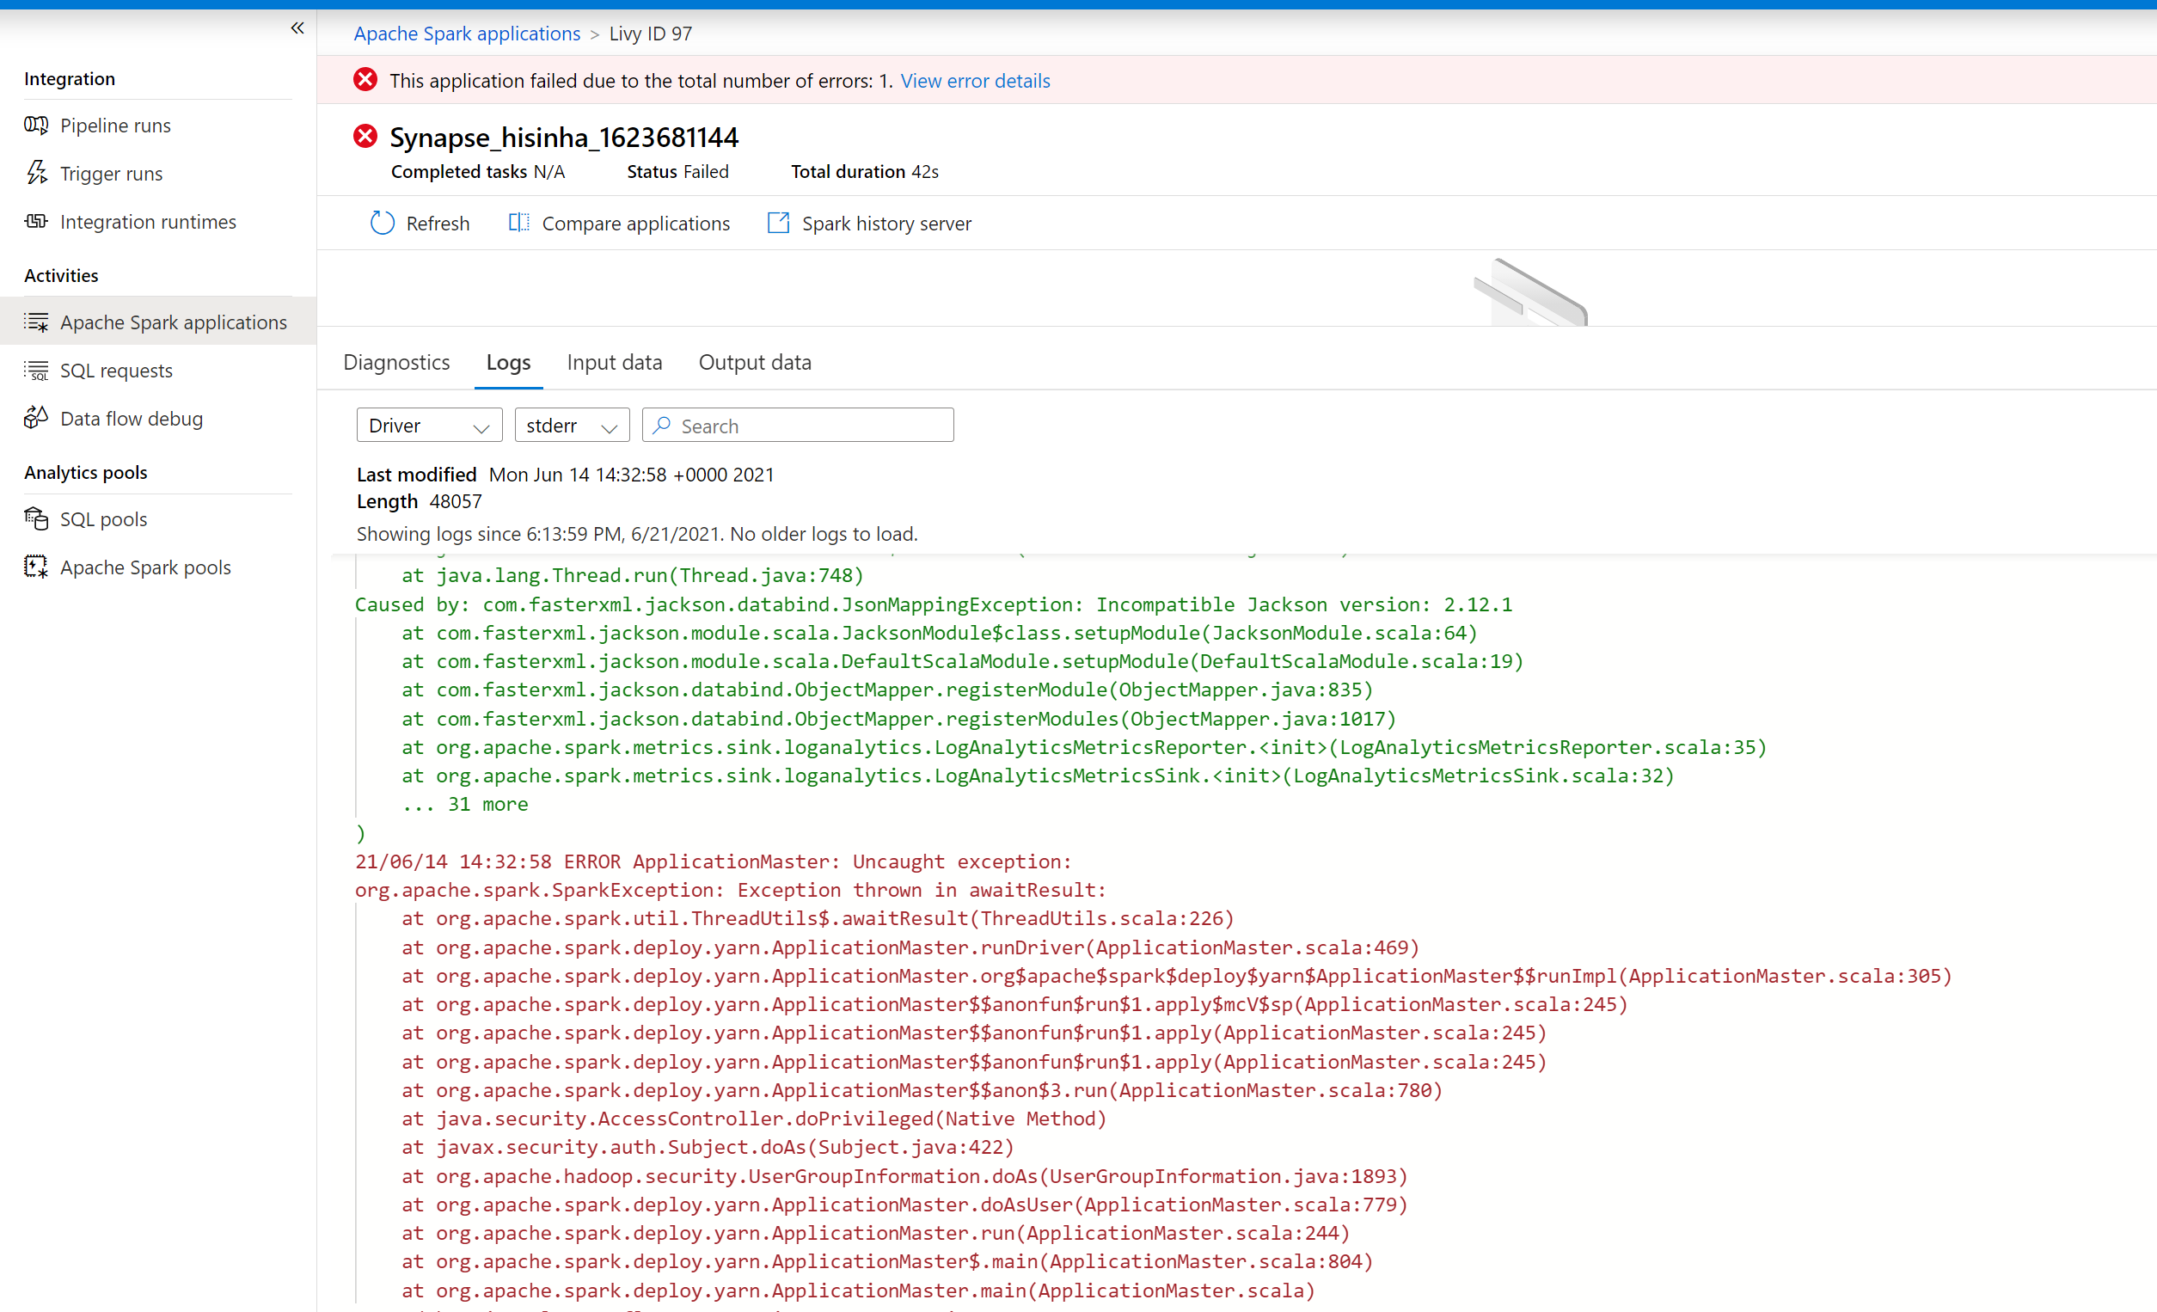The image size is (2157, 1312).
Task: Open Spark history server
Action: click(x=869, y=224)
